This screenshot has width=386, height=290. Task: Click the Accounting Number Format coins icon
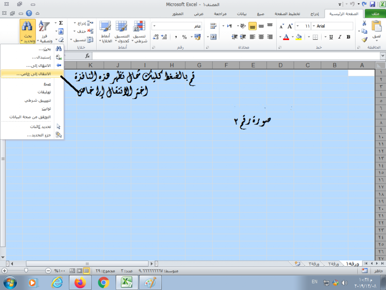[x=197, y=37]
